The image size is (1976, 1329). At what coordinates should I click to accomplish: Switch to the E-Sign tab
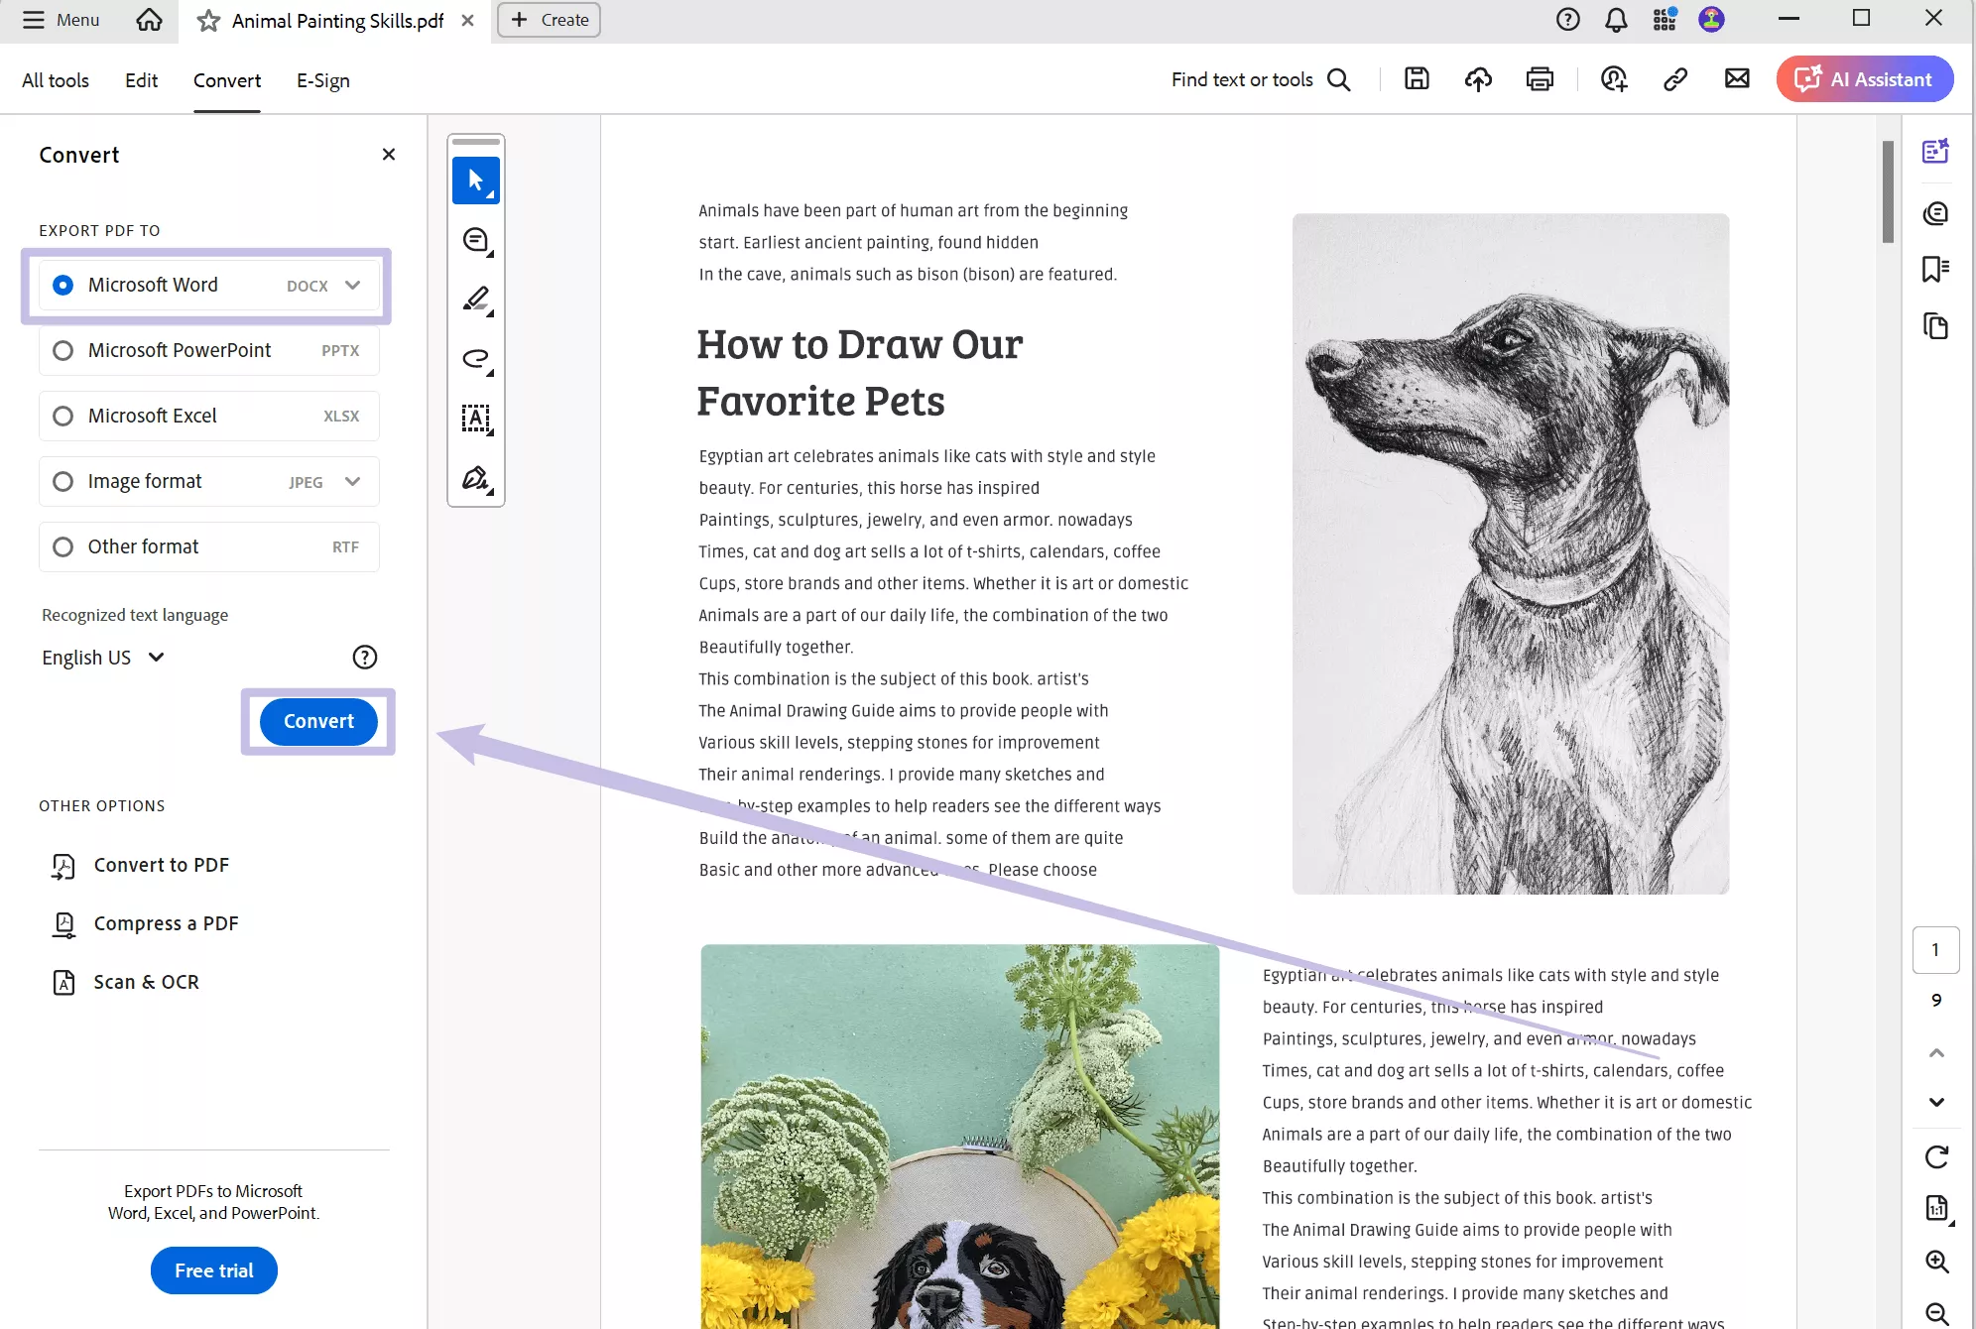(322, 80)
